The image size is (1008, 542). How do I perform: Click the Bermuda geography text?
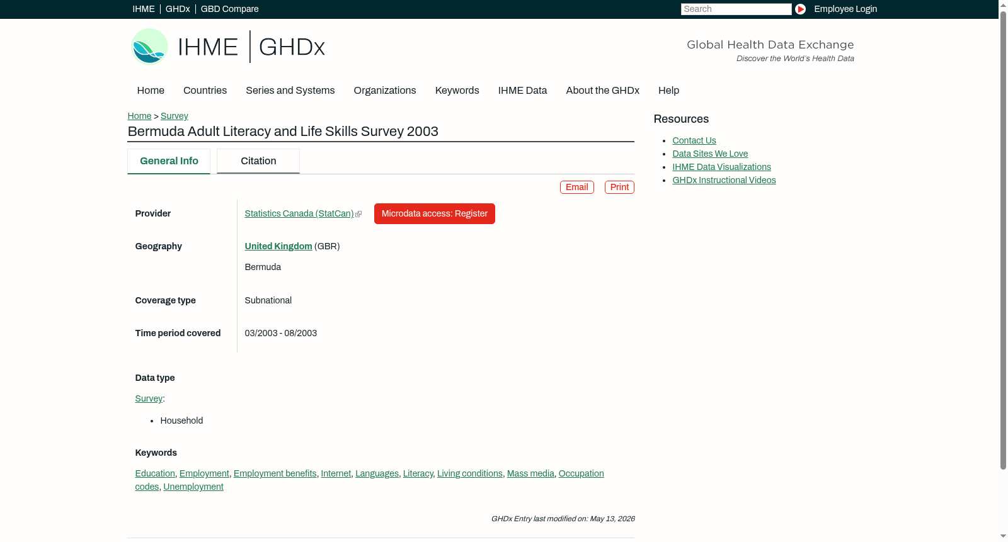(x=263, y=268)
